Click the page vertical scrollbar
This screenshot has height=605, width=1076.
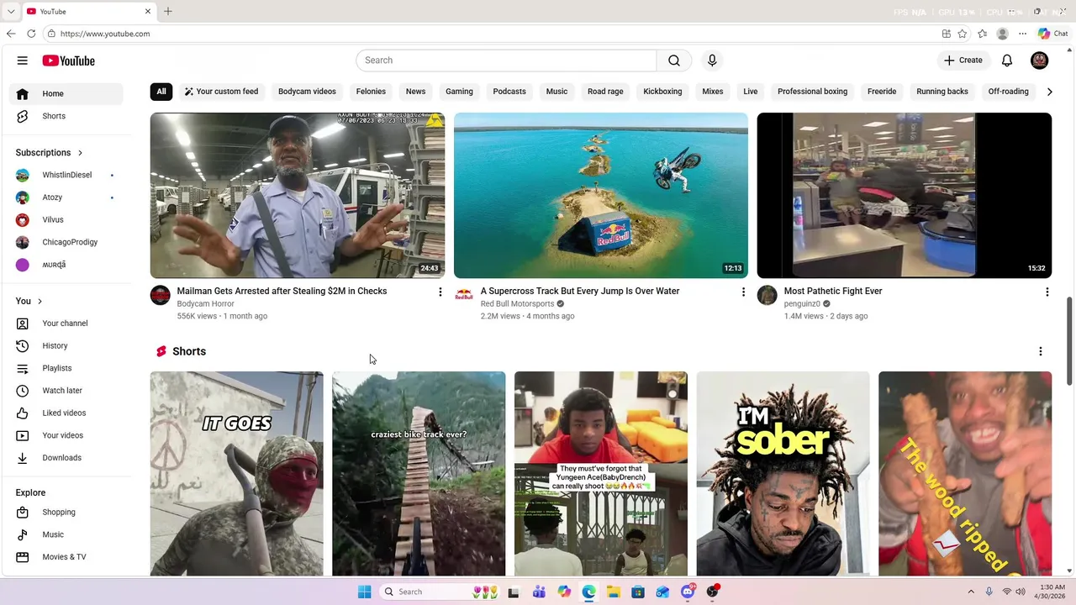point(1070,340)
